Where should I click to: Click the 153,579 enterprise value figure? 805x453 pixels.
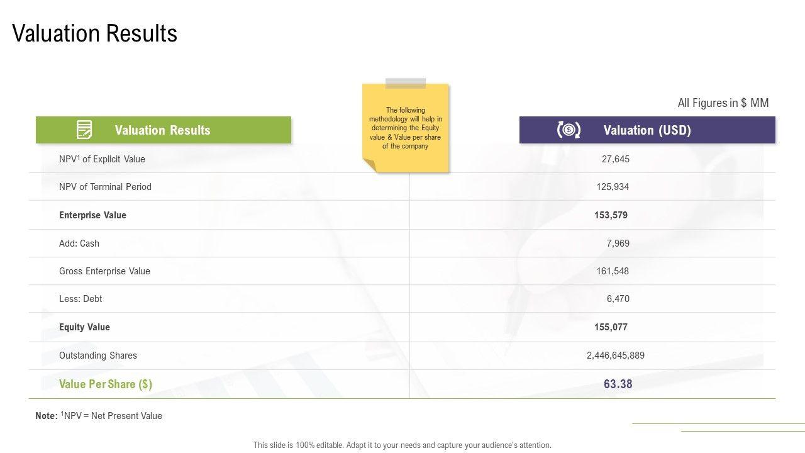point(611,215)
